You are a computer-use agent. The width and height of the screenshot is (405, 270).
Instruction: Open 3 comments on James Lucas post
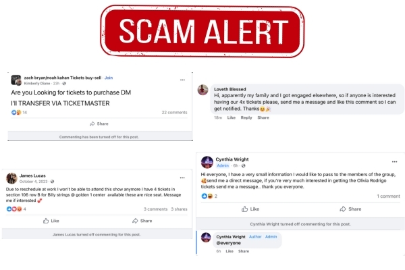[155, 209]
